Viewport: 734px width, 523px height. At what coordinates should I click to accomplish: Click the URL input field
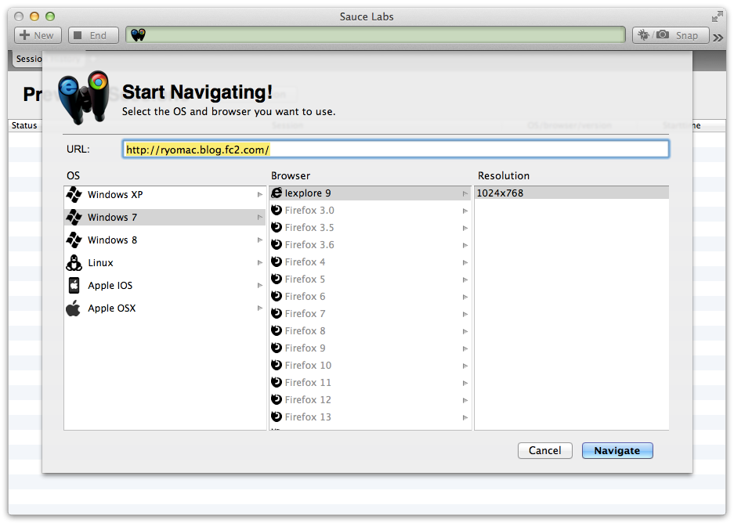click(x=396, y=150)
